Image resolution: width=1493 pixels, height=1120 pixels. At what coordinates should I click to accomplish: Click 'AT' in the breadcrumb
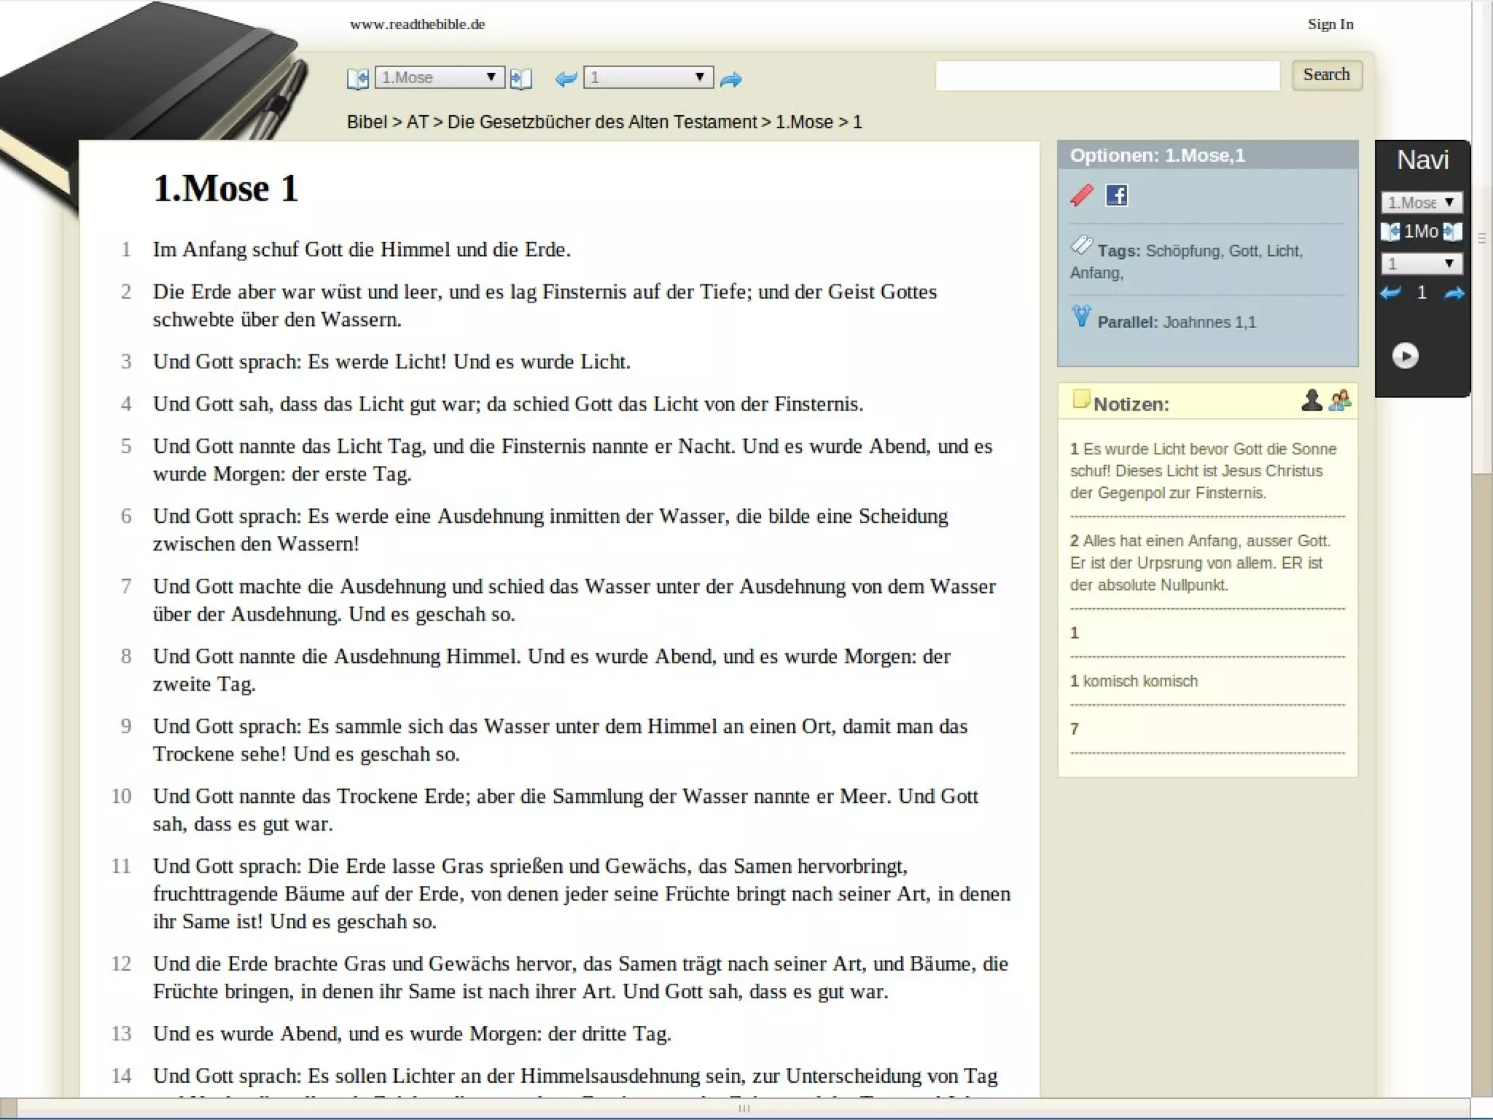coord(417,122)
